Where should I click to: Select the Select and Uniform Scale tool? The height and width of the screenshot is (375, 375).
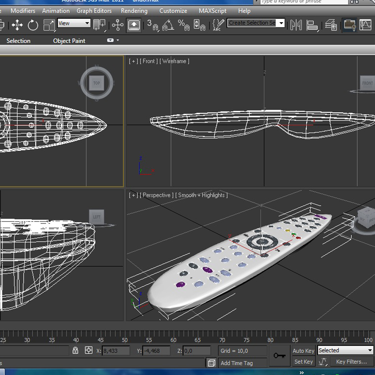pos(49,25)
